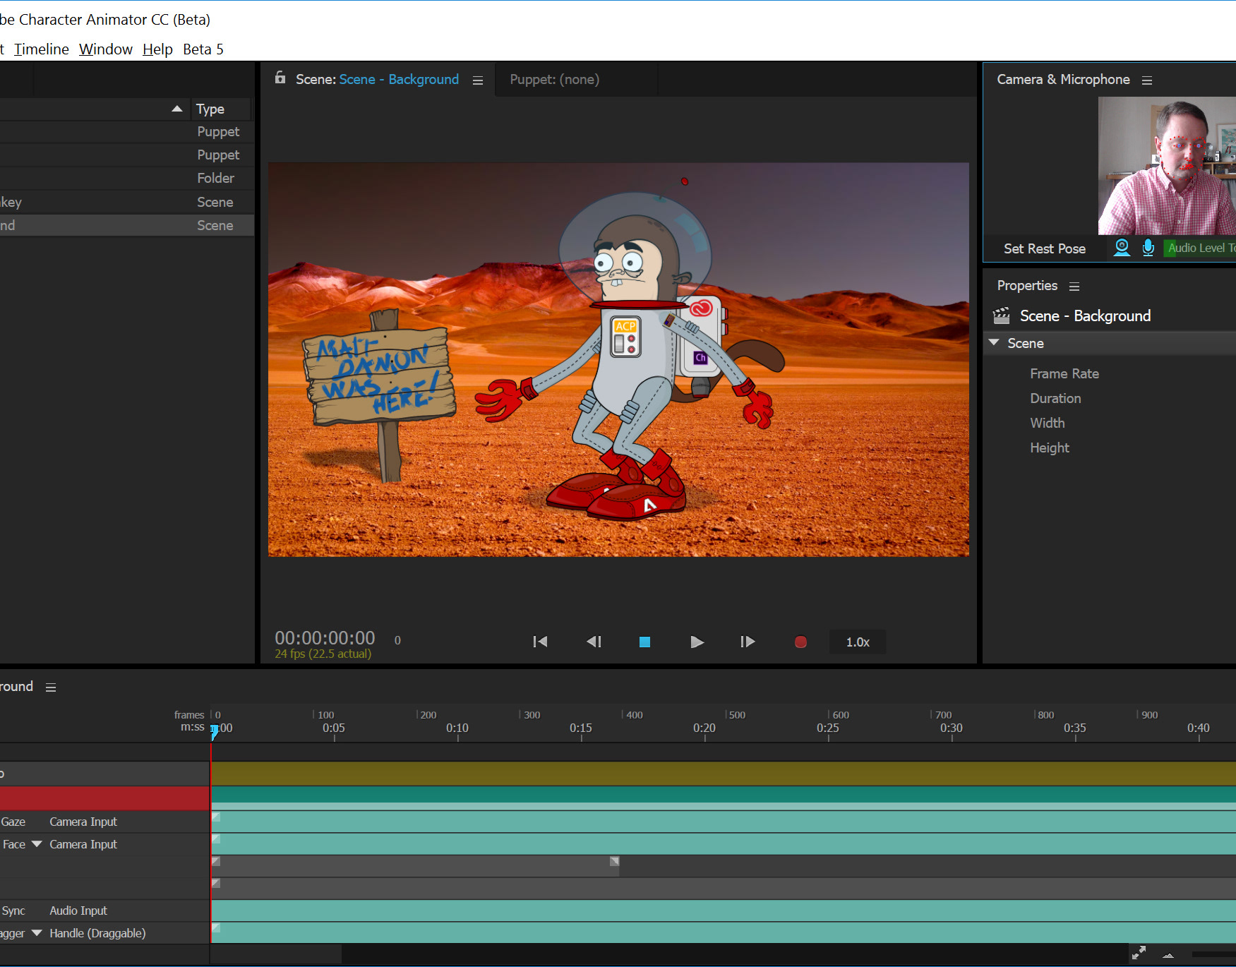Click the 00:00:00:00 timecode display
This screenshot has height=967, width=1236.
point(325,638)
